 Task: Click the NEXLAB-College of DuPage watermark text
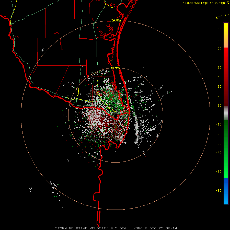click(x=206, y=3)
